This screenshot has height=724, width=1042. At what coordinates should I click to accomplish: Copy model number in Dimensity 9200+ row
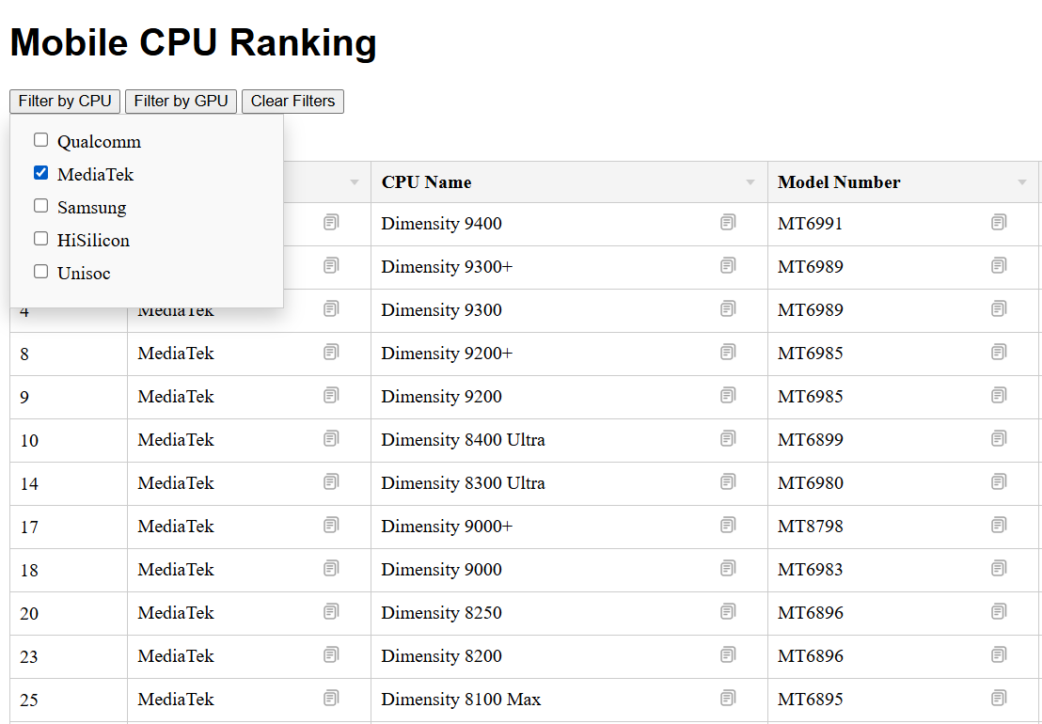click(x=998, y=352)
